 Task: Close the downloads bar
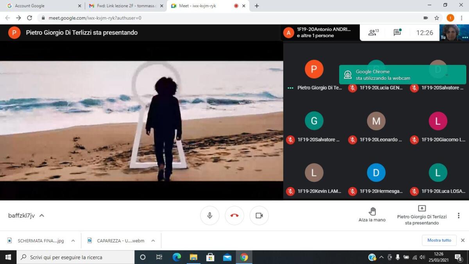point(463,240)
